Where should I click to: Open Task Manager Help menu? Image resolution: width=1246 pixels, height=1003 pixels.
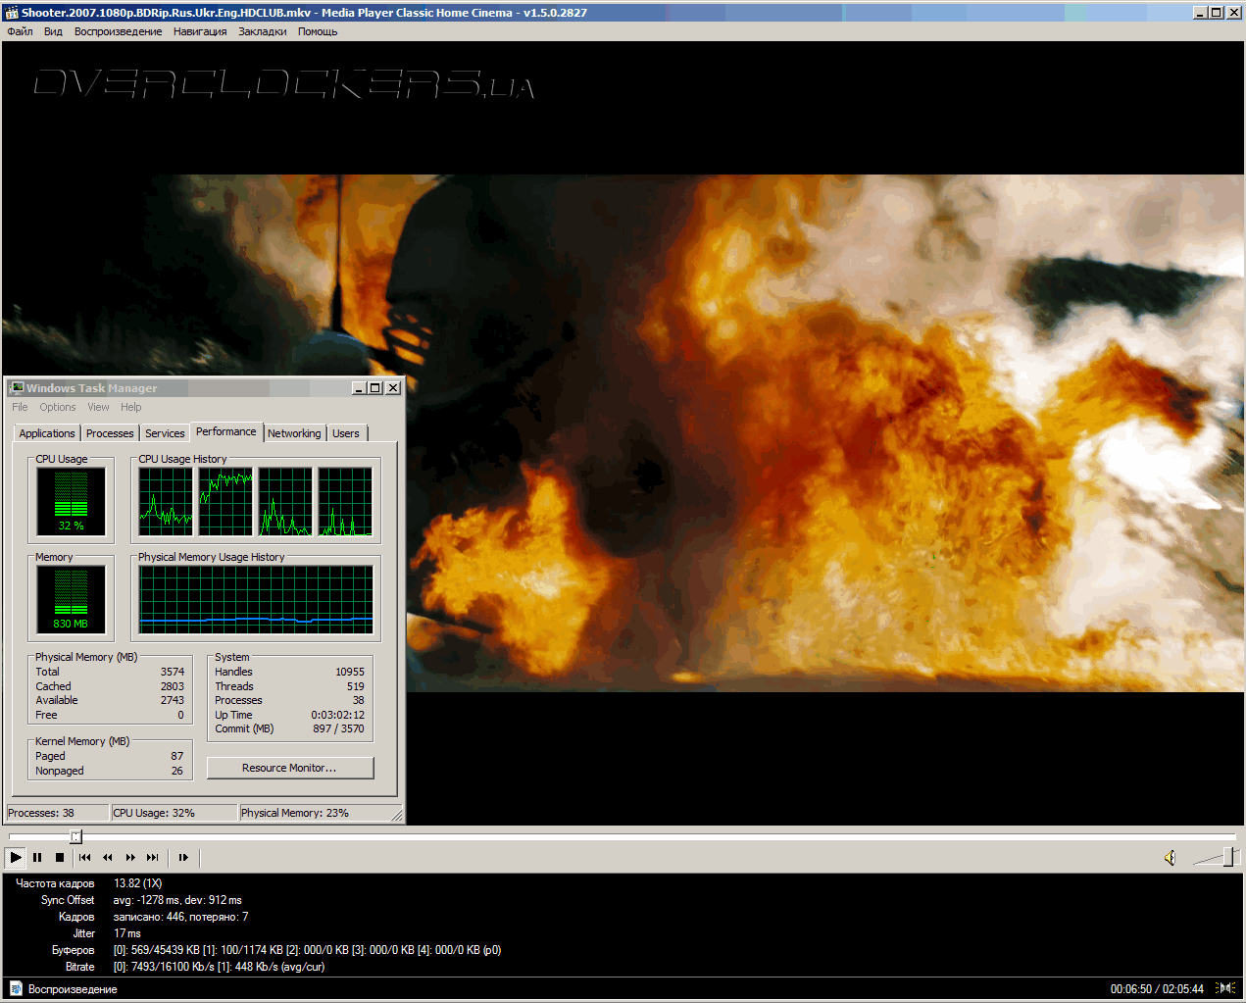coord(131,407)
